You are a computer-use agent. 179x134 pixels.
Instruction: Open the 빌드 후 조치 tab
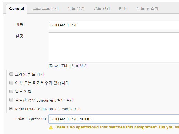[147, 9]
